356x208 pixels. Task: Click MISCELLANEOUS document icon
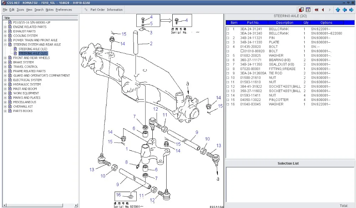pyautogui.click(x=10, y=102)
